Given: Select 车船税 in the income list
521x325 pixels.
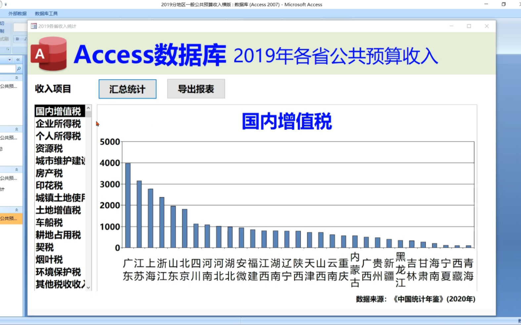Looking at the screenshot, I should 60,222.
